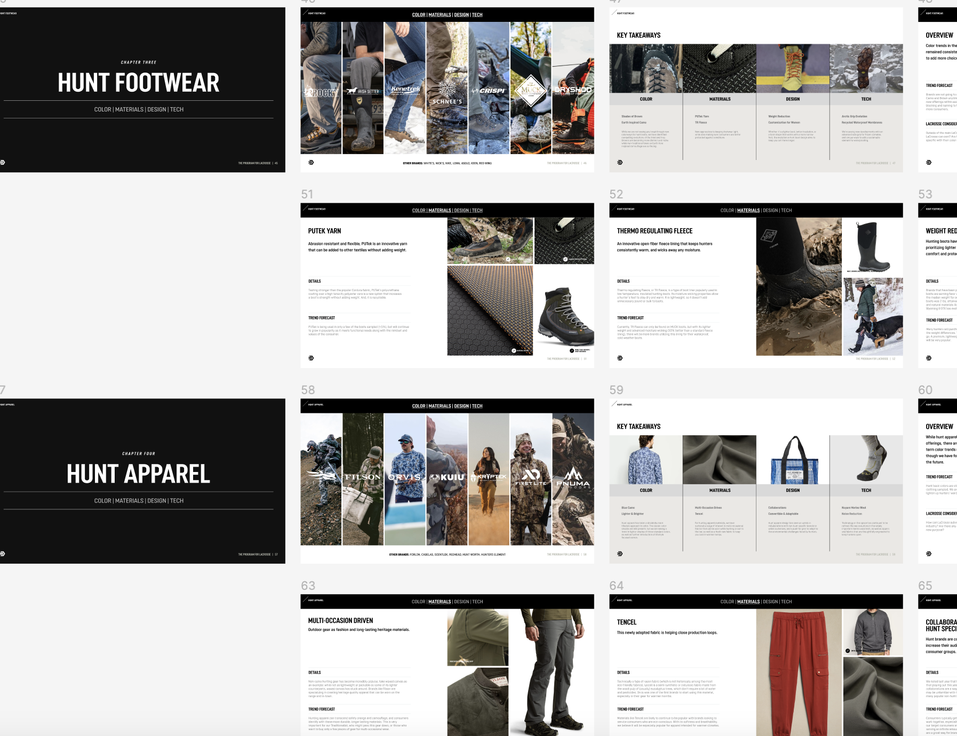Select the Rocky brand logo on footwear slide
957x736 pixels.
coord(321,92)
